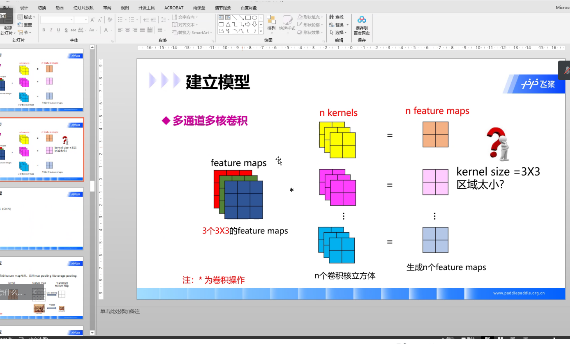Open the 选择 select dropdown
This screenshot has width=570, height=344.
click(x=338, y=32)
